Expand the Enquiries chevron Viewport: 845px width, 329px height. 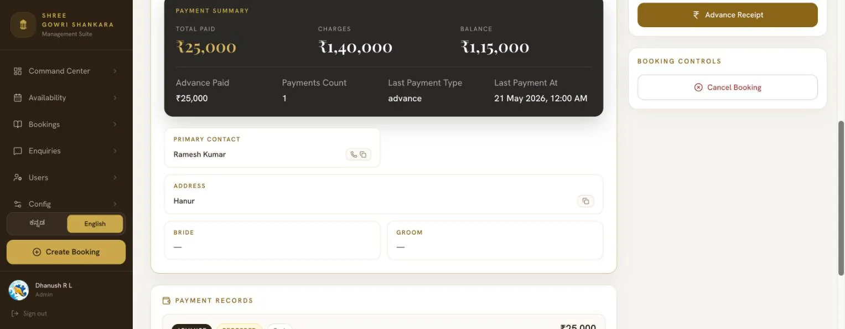click(x=115, y=151)
